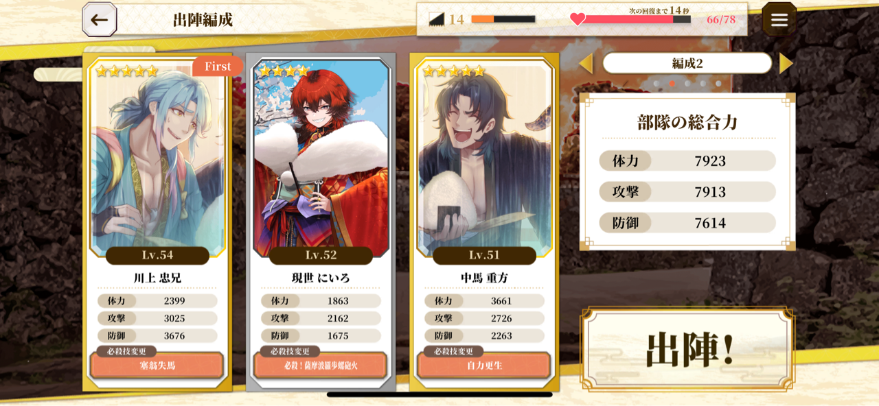Change special move 自力更生
879x406 pixels.
click(x=484, y=366)
